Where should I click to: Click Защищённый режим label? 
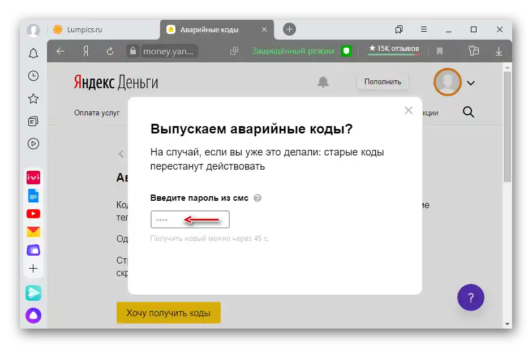[293, 51]
